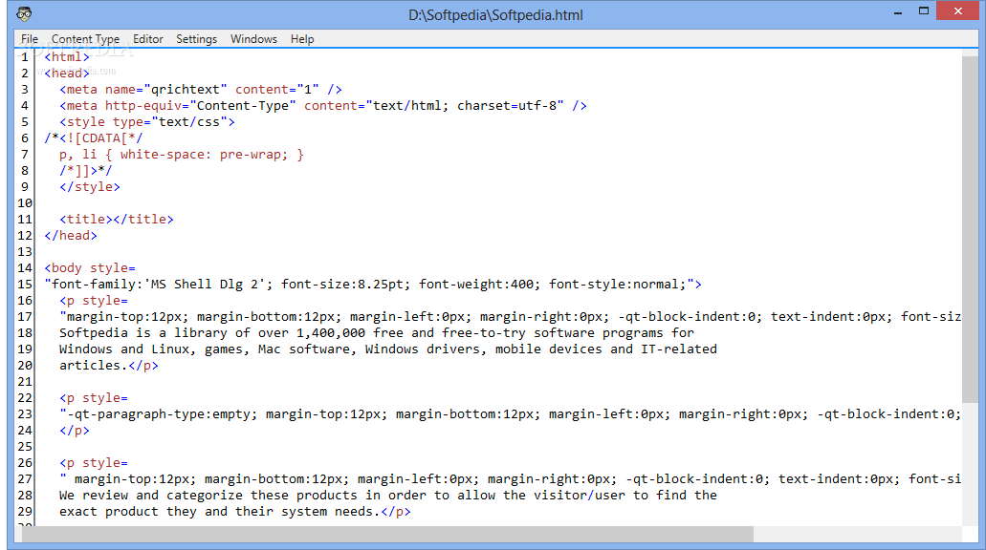This screenshot has width=986, height=550.
Task: Click the <head> tag on line 2
Action: click(67, 73)
